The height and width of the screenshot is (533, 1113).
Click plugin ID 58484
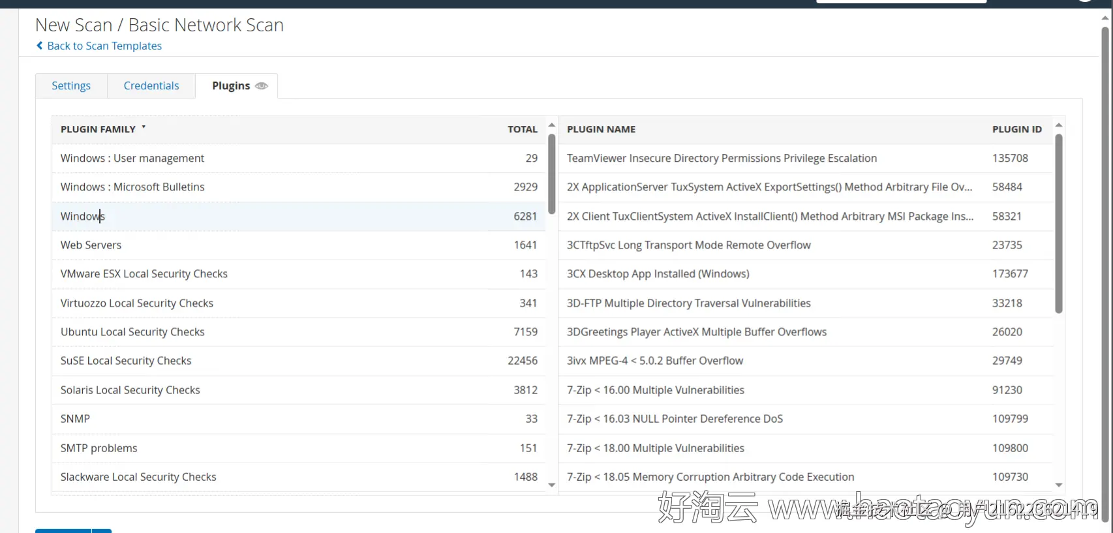point(1007,187)
